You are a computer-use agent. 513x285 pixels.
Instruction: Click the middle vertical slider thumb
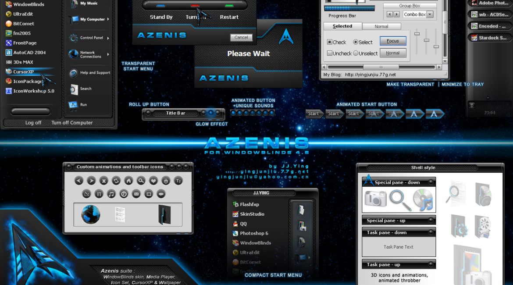[x=426, y=40]
